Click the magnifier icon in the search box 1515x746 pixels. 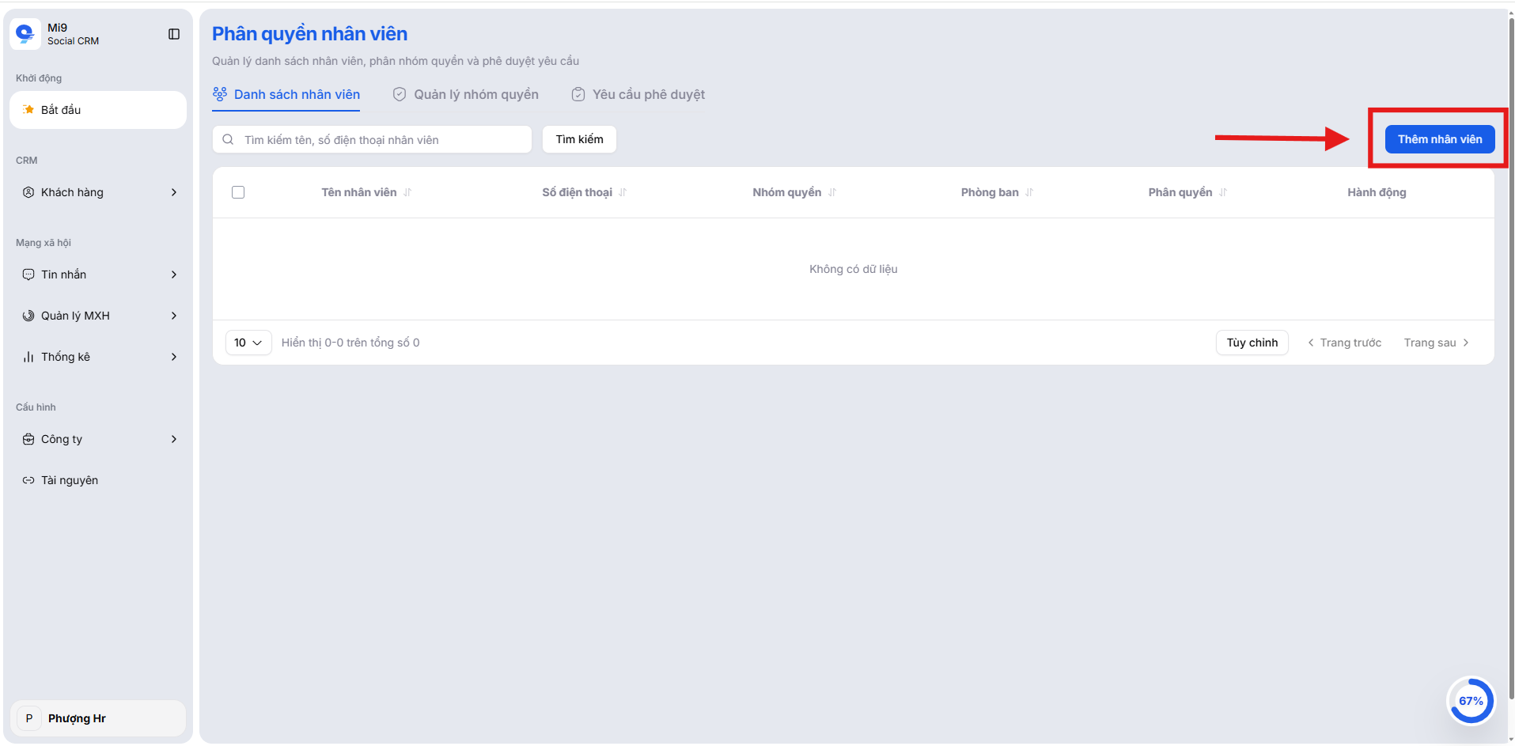[228, 140]
